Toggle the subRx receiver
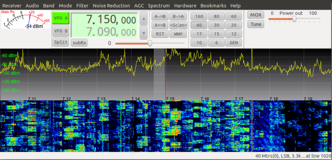 [79, 42]
